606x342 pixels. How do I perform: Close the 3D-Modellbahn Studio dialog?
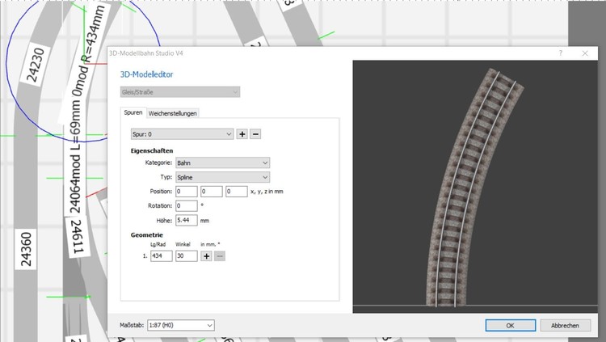pyautogui.click(x=584, y=52)
